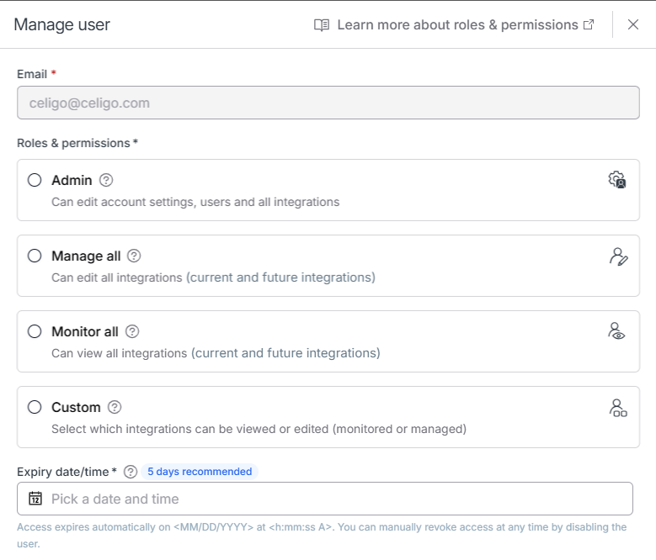Screen dimensions: 656x560
Task: Click the calendar icon in expiry field
Action: click(x=35, y=498)
